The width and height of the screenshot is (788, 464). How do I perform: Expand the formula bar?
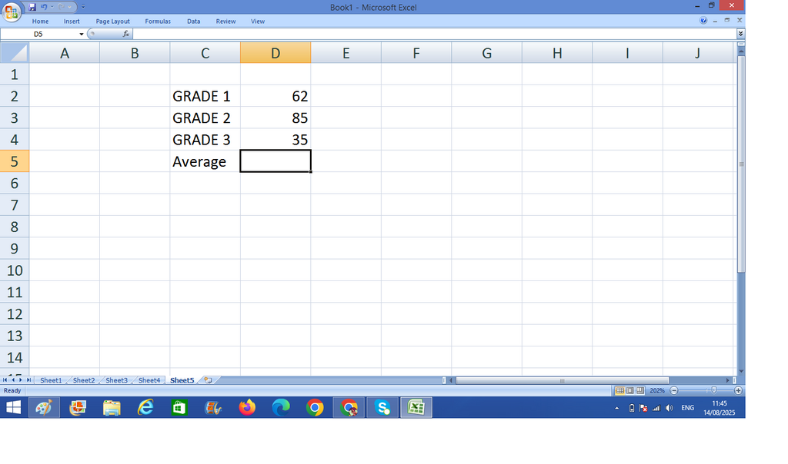coord(740,34)
